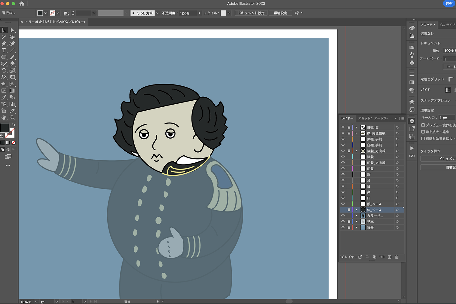
Task: Select the Shape Builder tool
Action: pyautogui.click(x=4, y=84)
